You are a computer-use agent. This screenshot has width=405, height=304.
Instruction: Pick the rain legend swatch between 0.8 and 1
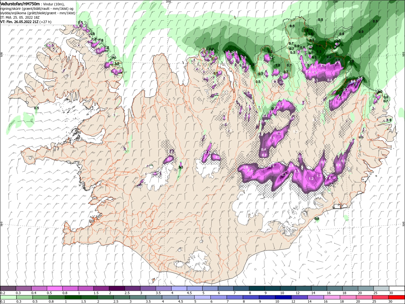tap(57, 297)
